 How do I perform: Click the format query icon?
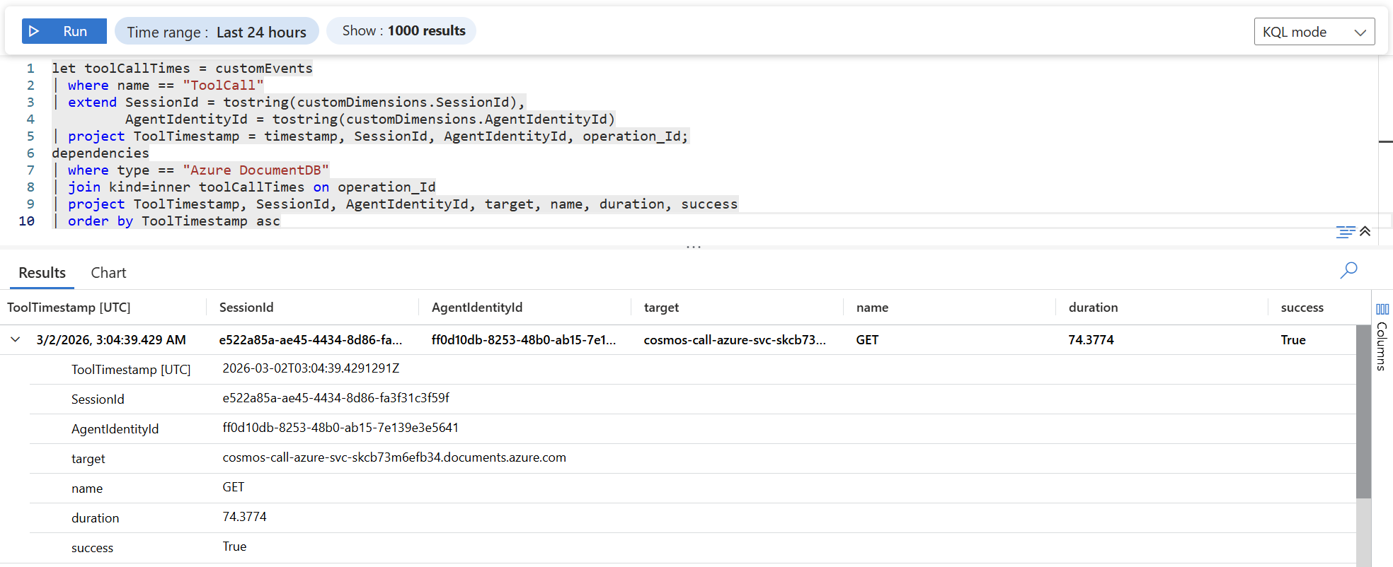(1345, 232)
